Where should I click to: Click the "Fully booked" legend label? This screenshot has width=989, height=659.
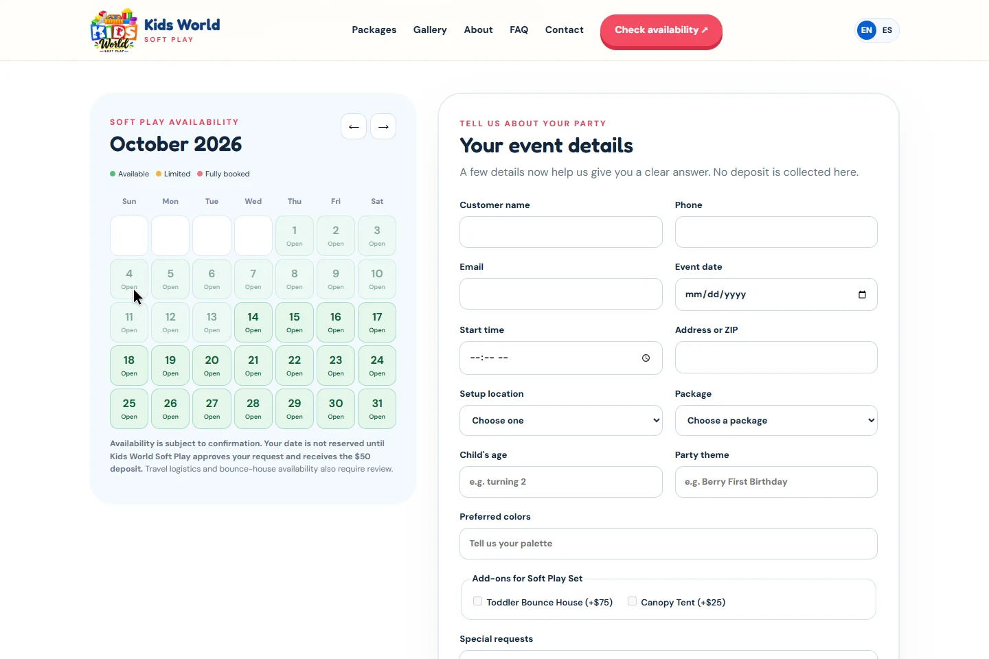click(227, 174)
